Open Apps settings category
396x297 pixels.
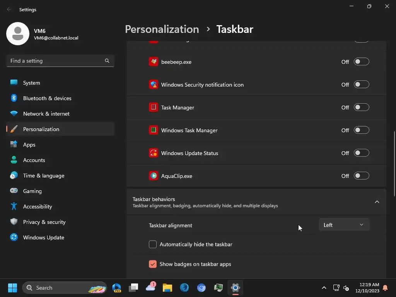[x=60, y=145]
